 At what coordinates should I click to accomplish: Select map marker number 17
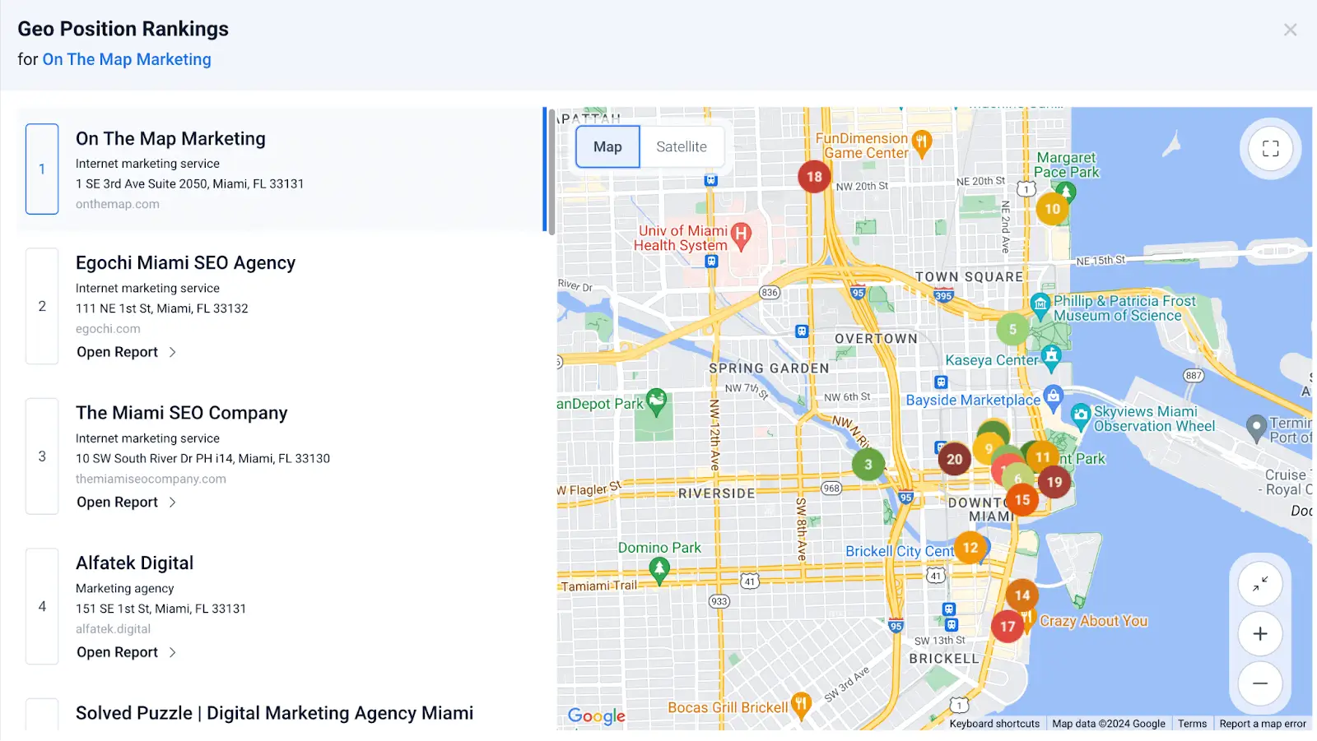(x=1008, y=627)
